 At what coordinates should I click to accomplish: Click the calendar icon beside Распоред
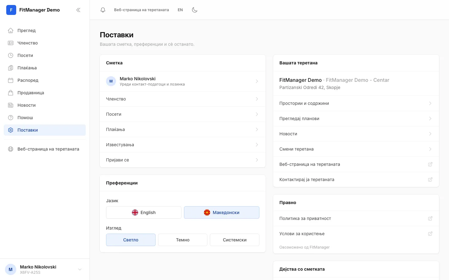(x=11, y=80)
